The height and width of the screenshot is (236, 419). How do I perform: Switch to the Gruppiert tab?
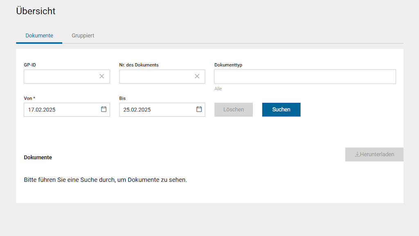tap(83, 36)
